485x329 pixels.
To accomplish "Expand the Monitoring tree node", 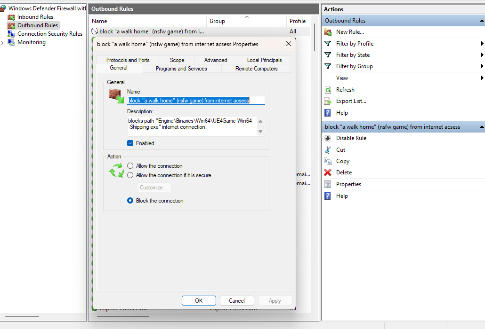I will [x=2, y=43].
